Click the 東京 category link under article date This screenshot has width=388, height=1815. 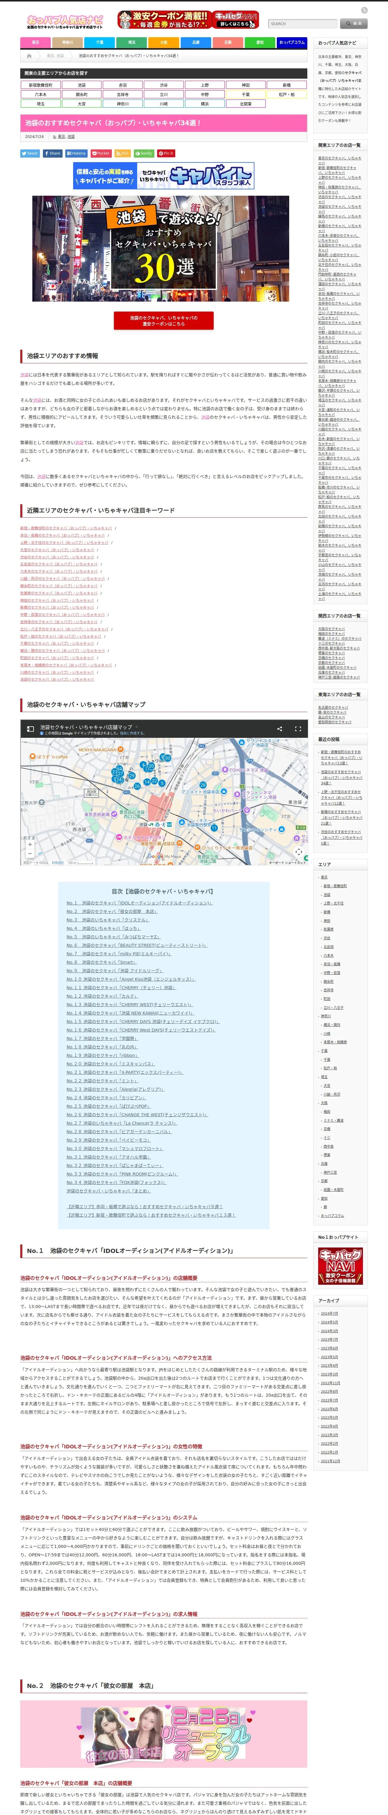click(x=61, y=137)
